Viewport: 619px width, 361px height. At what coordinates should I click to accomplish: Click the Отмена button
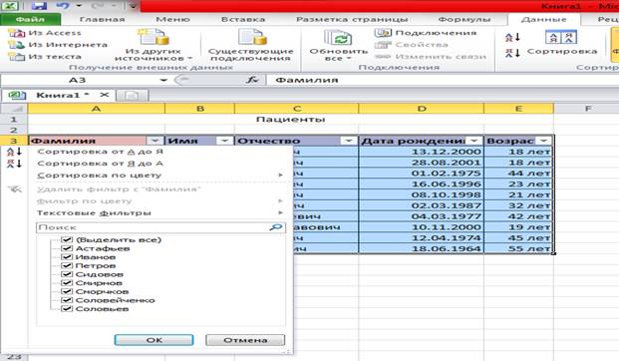pos(245,340)
